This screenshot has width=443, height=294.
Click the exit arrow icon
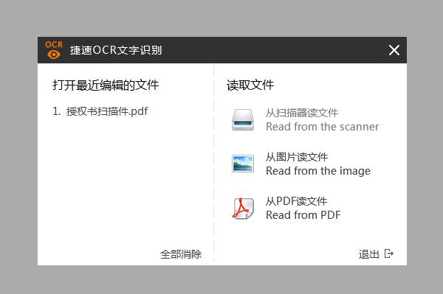[389, 253]
